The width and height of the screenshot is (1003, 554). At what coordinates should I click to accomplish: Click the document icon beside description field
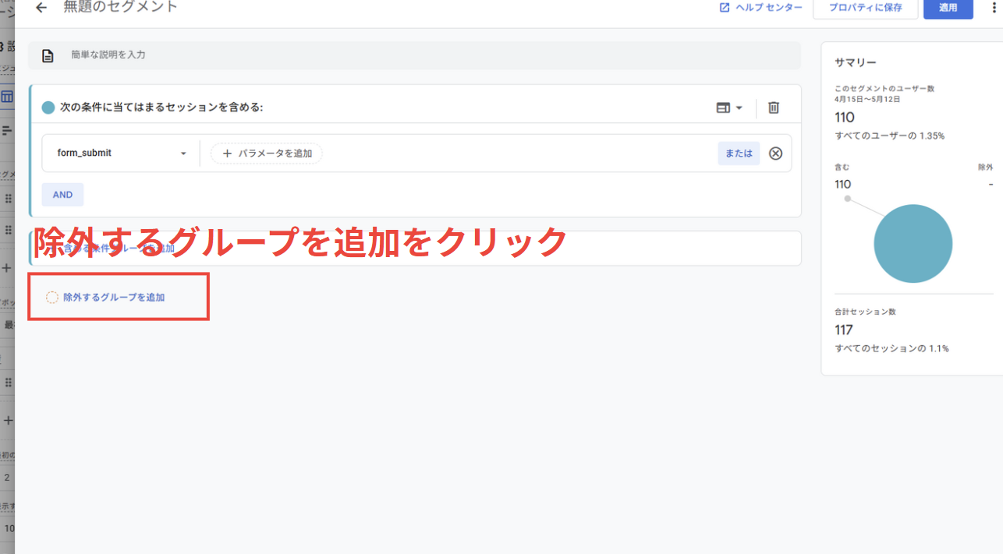pyautogui.click(x=48, y=55)
